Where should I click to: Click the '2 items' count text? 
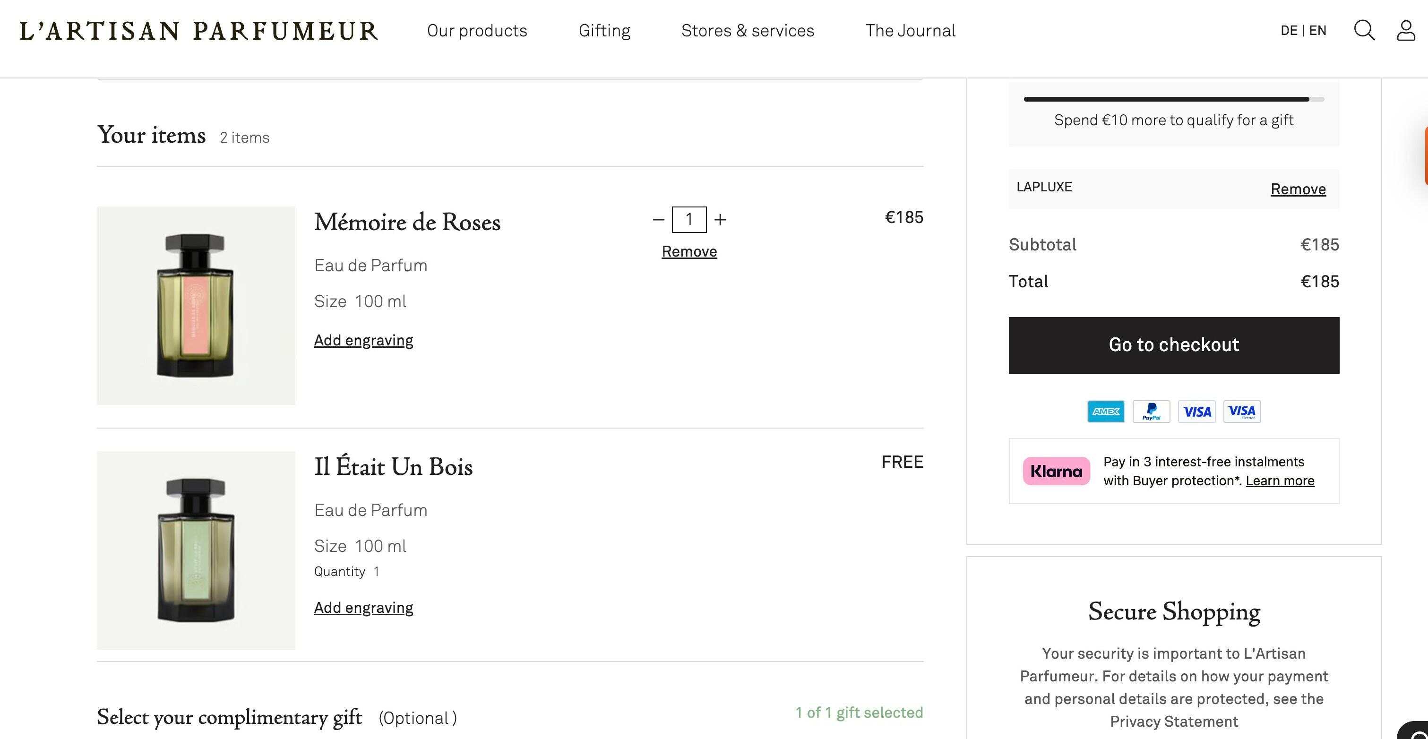(x=244, y=137)
